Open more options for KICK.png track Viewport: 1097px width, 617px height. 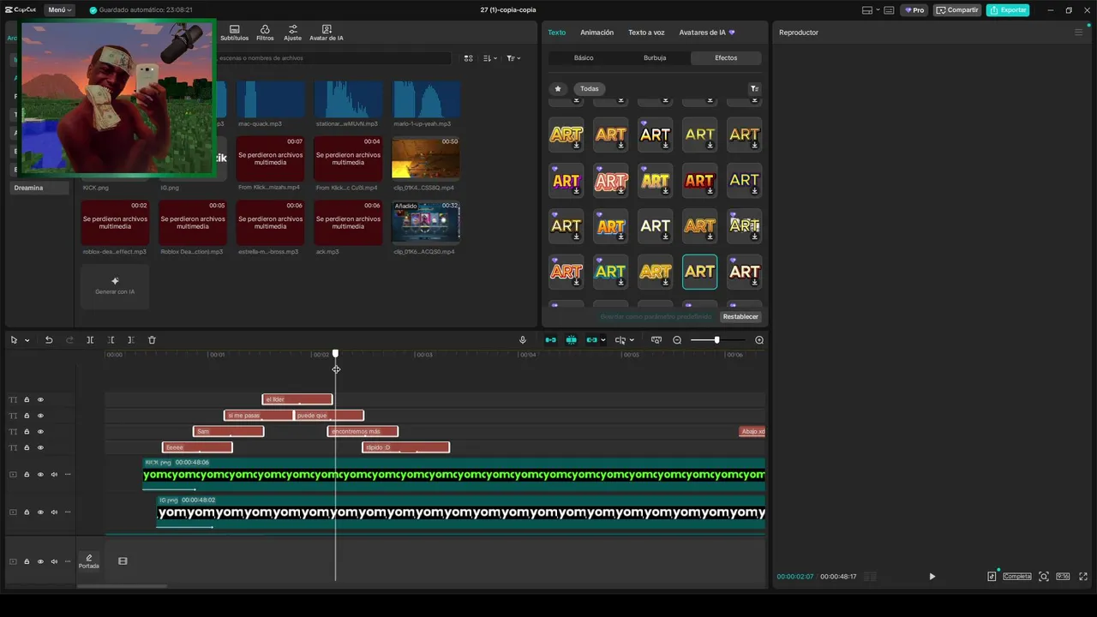[68, 475]
